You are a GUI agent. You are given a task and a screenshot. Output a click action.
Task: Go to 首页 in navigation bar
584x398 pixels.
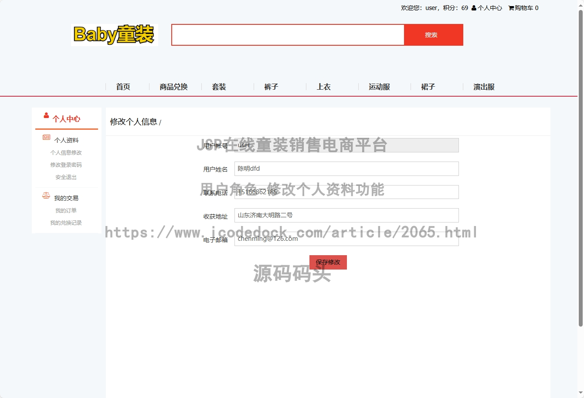123,87
